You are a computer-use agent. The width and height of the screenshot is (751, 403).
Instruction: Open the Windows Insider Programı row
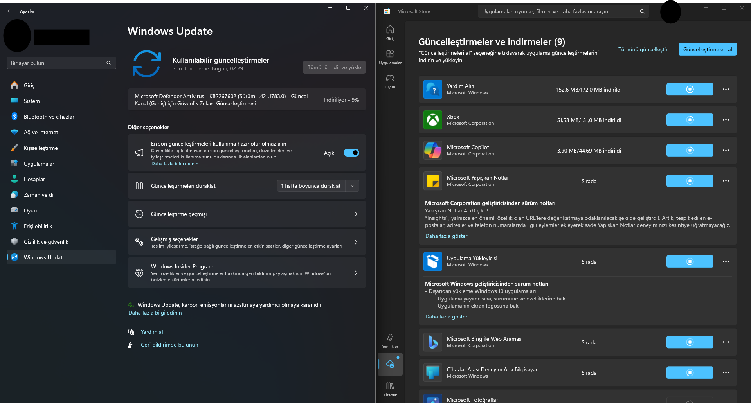tap(247, 273)
